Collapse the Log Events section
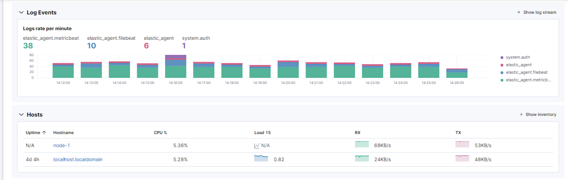This screenshot has width=568, height=180. pyautogui.click(x=21, y=12)
